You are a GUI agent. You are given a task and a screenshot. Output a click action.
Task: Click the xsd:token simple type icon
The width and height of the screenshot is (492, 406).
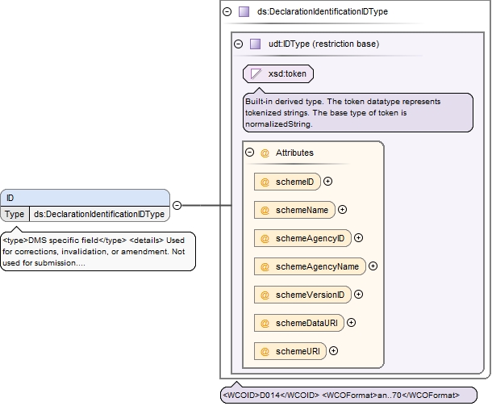coord(256,74)
